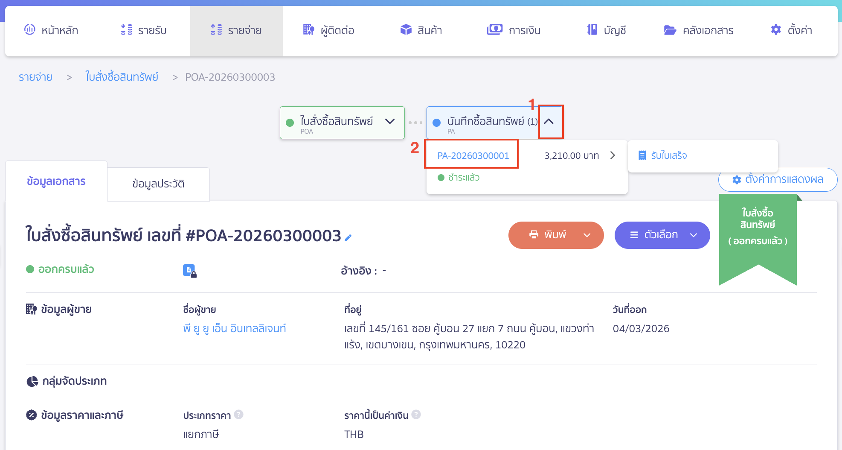842x450 pixels.
Task: Open the PA-20260300001 document link
Action: pyautogui.click(x=473, y=156)
